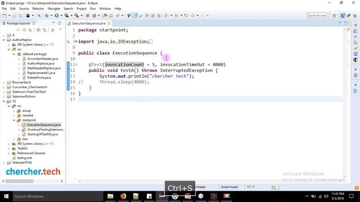Select the Cucumber_Cherchertech project

pyautogui.click(x=30, y=87)
